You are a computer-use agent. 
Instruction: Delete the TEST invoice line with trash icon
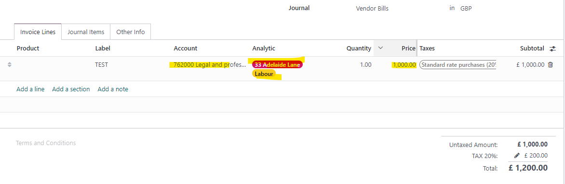coord(550,65)
